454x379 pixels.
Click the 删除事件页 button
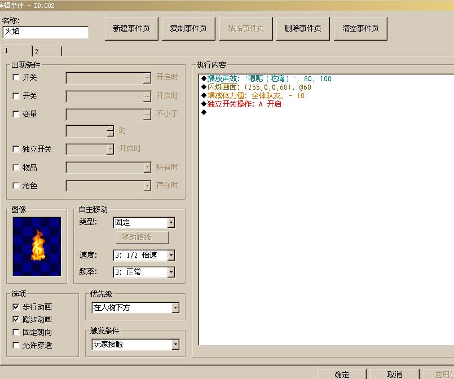click(303, 28)
